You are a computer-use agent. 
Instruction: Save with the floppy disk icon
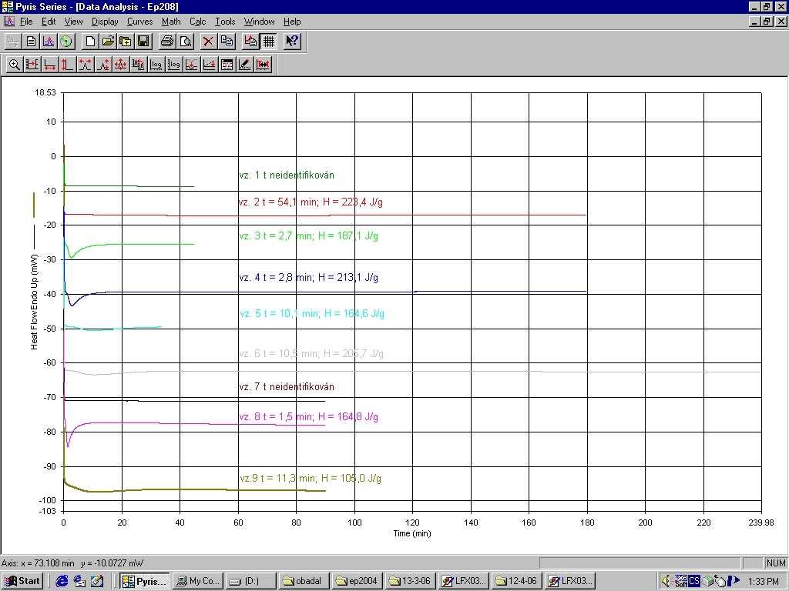click(x=143, y=42)
